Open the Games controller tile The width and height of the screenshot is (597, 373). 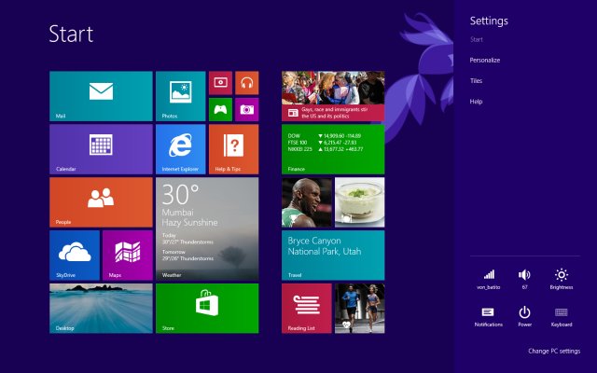[x=220, y=109]
